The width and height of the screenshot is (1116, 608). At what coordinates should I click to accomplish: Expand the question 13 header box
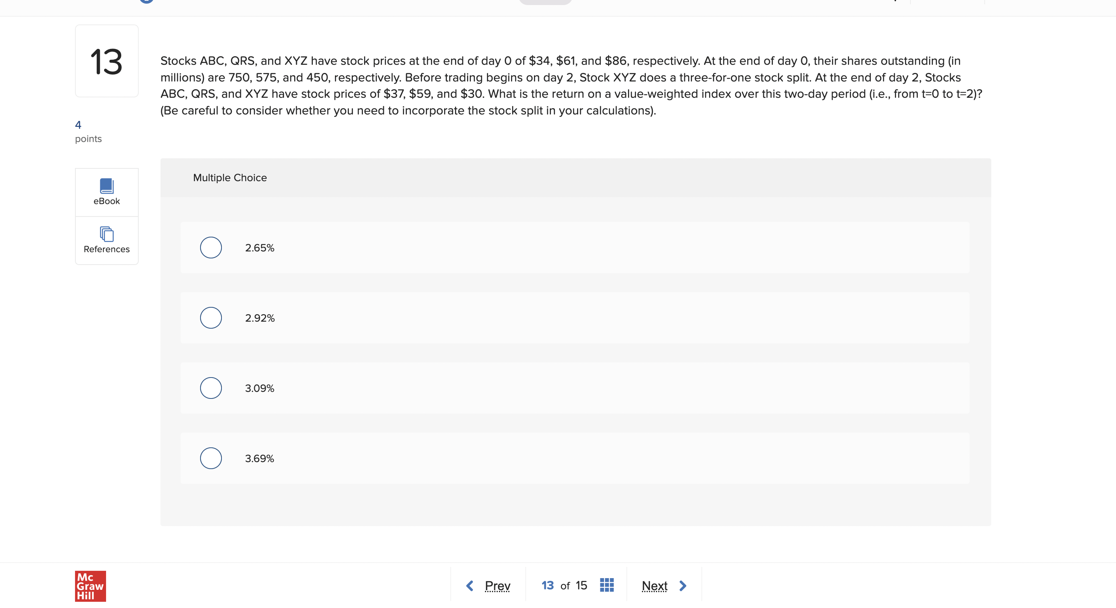click(x=106, y=61)
